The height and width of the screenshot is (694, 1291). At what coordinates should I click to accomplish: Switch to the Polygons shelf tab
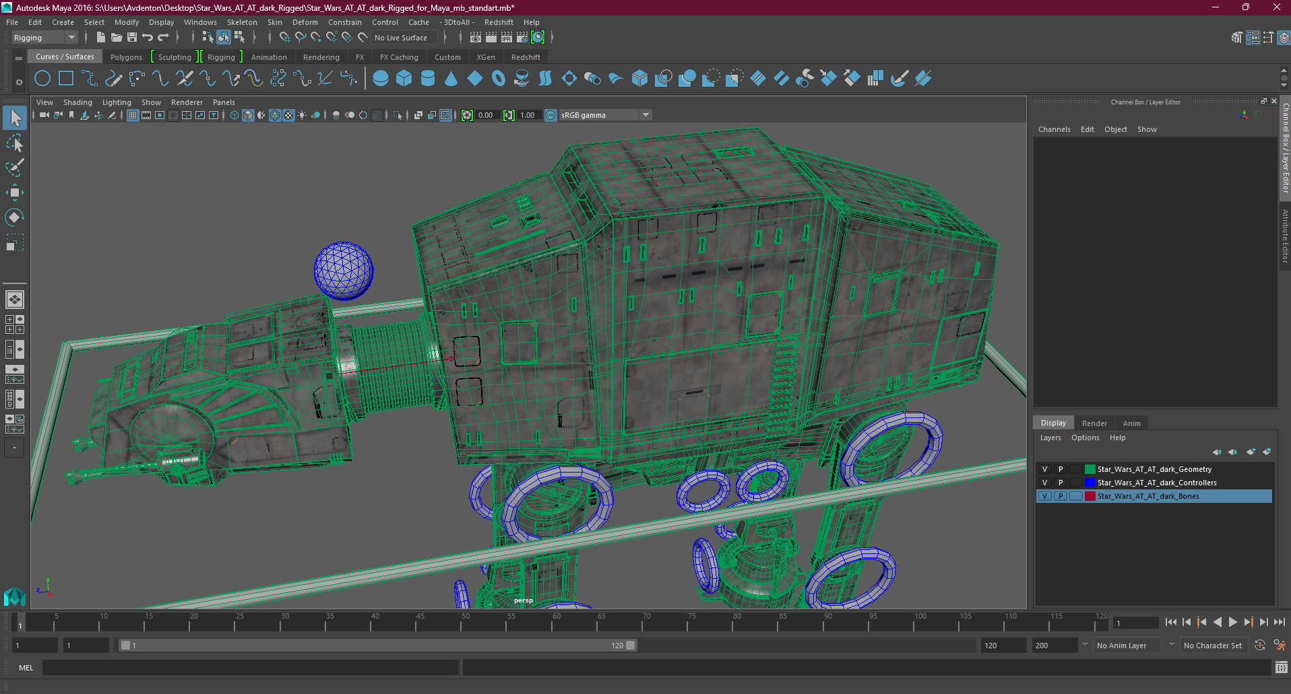point(126,57)
